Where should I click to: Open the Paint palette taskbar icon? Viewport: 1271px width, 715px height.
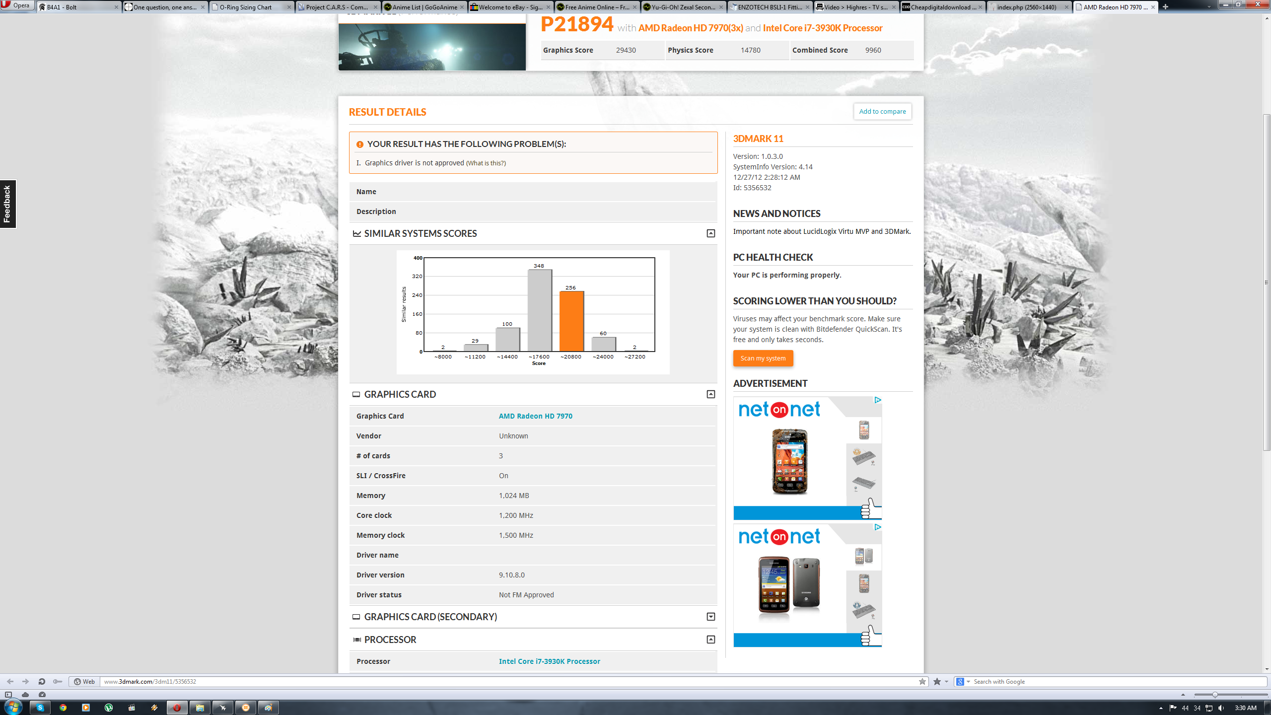(269, 708)
